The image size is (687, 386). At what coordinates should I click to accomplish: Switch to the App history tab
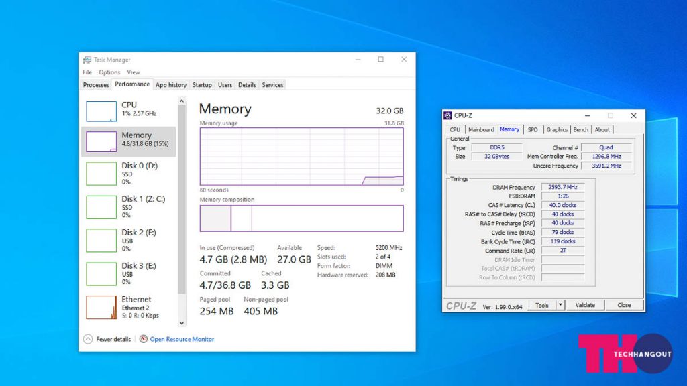[171, 85]
